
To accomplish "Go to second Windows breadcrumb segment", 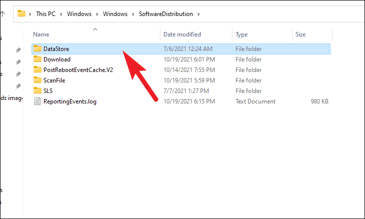I will (x=115, y=14).
